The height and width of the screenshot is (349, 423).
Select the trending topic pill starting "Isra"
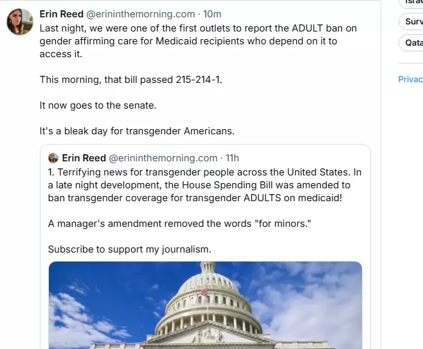click(412, 3)
